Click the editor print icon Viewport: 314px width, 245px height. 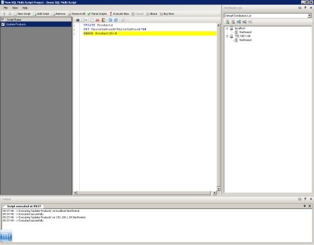(x=78, y=20)
